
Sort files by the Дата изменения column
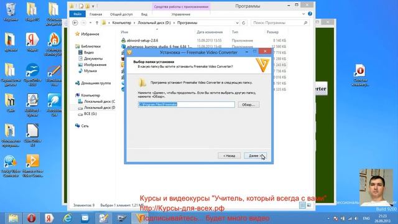click(210, 32)
